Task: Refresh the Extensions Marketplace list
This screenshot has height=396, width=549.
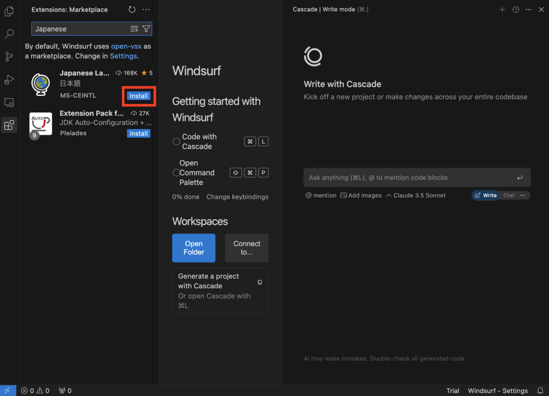Action: (x=132, y=10)
